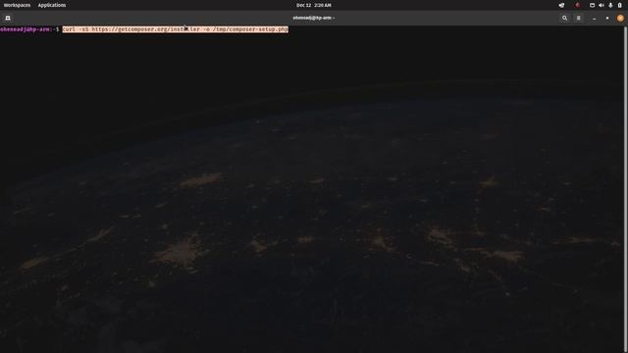Open the screen display tray icon
This screenshot has height=353, width=628.
click(592, 5)
